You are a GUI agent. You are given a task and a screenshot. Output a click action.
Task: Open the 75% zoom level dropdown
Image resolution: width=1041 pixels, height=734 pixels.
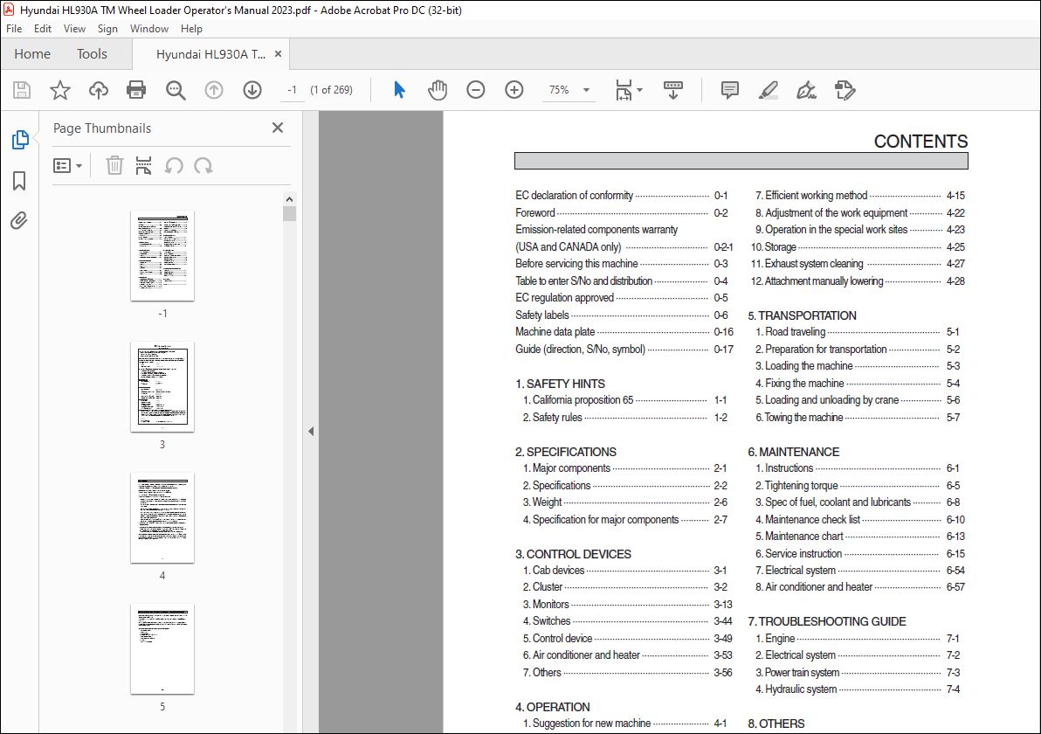586,90
